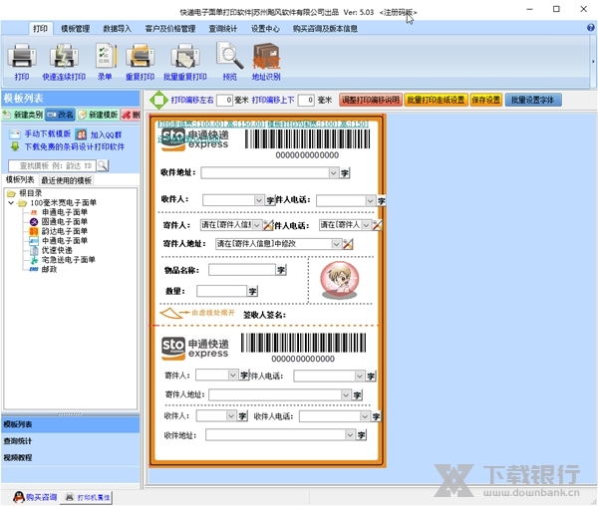598x506 pixels.
Task: Click the 打印机属性 printer properties button
Action: tap(87, 497)
